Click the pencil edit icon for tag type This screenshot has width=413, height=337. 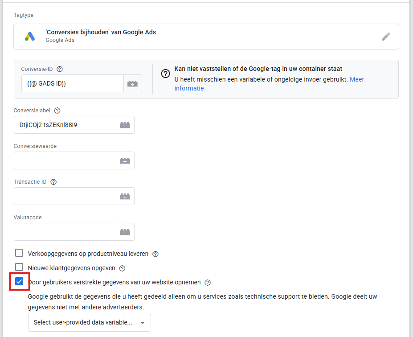pyautogui.click(x=386, y=37)
